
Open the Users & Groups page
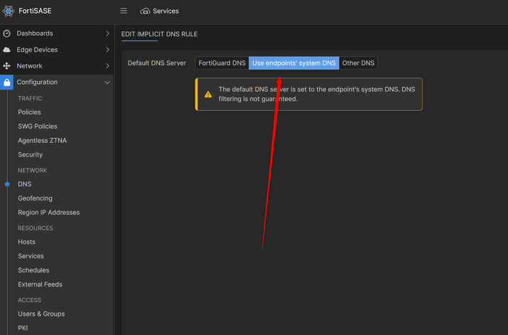click(41, 314)
